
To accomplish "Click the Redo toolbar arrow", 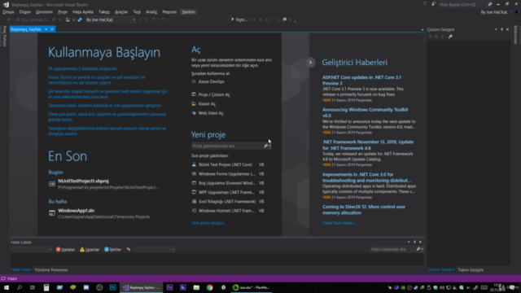I will tap(163, 20).
